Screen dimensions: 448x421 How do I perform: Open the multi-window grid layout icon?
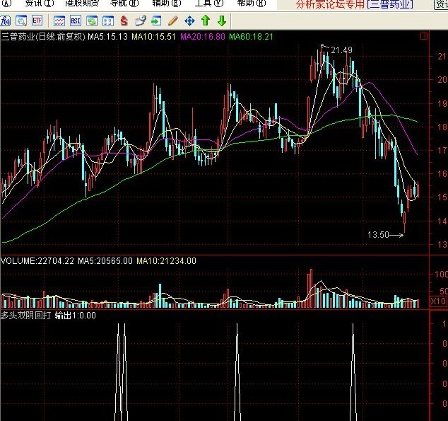108,21
